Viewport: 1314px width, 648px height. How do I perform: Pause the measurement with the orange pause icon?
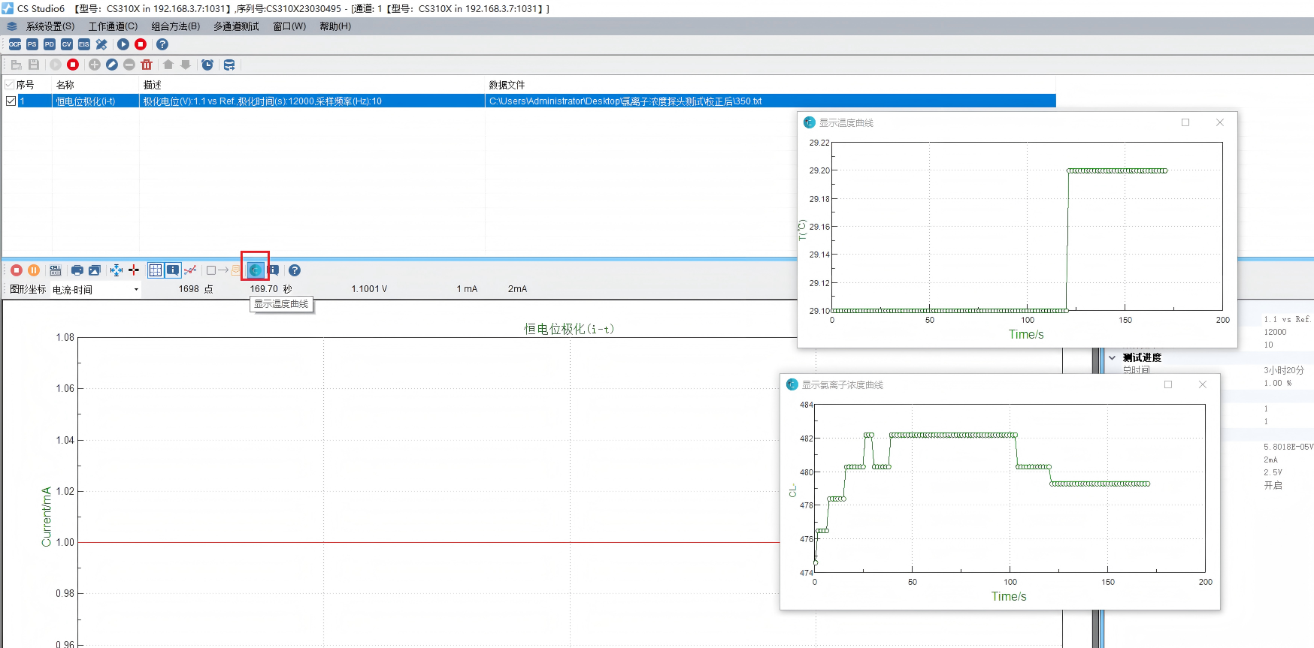point(34,270)
